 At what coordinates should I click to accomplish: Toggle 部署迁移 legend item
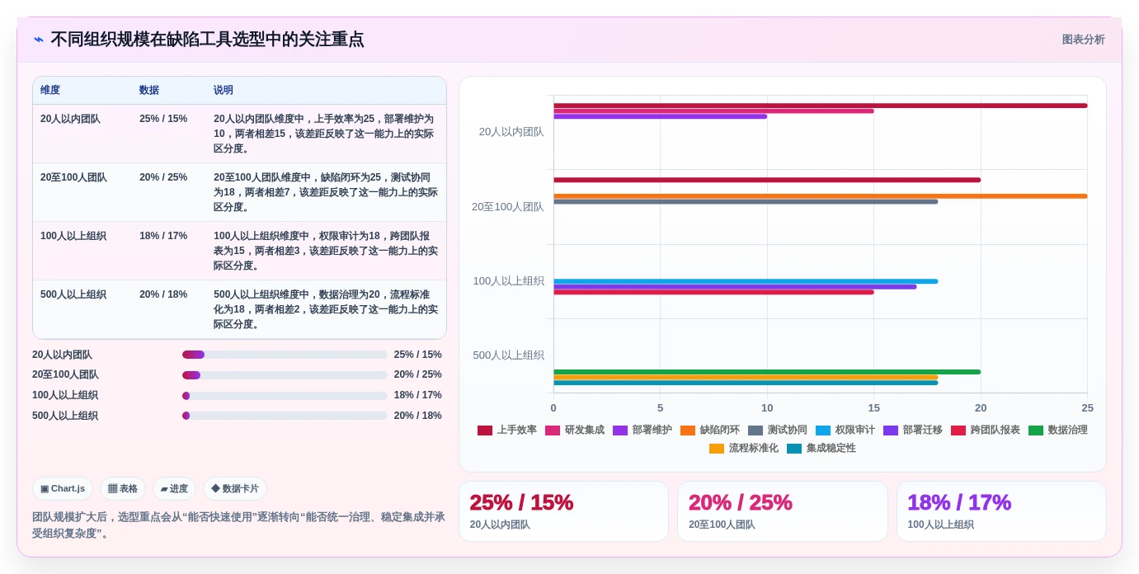[913, 430]
